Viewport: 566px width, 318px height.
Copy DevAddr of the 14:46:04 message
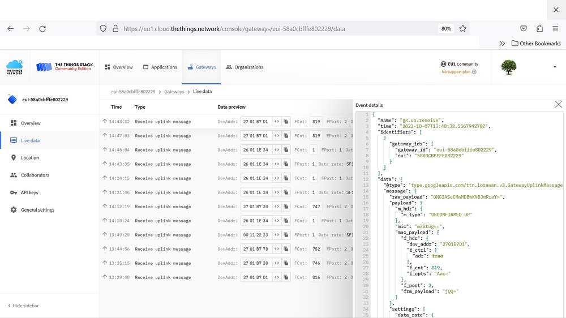(x=286, y=150)
